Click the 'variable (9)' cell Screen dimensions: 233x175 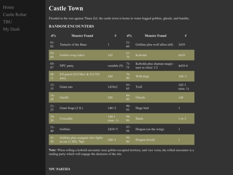coord(115,66)
